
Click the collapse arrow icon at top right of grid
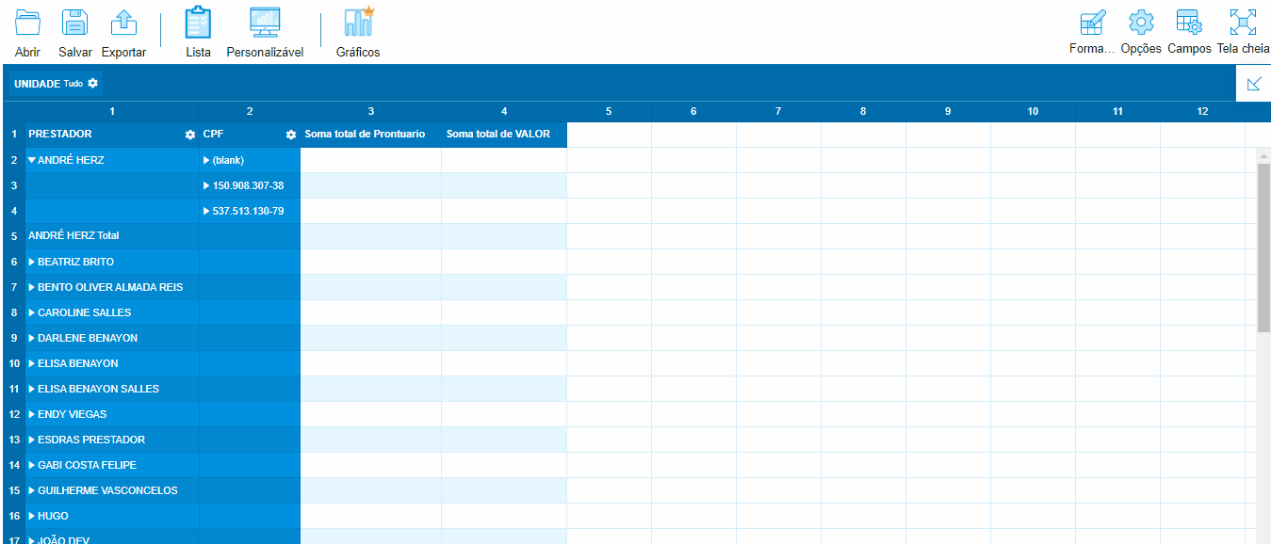(1253, 84)
